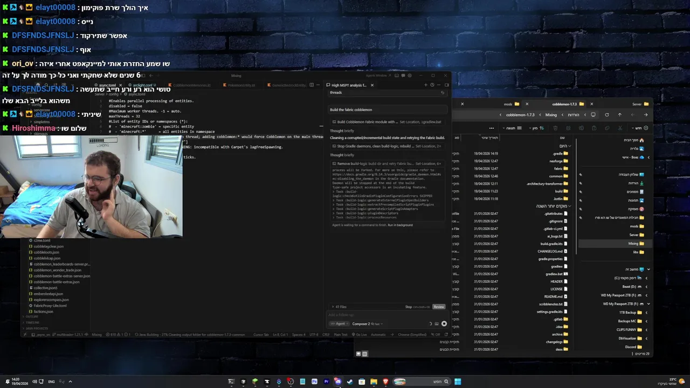Open the neoforge folder in Explorer
Viewport: 690px width, 388px height.
[x=559, y=161]
